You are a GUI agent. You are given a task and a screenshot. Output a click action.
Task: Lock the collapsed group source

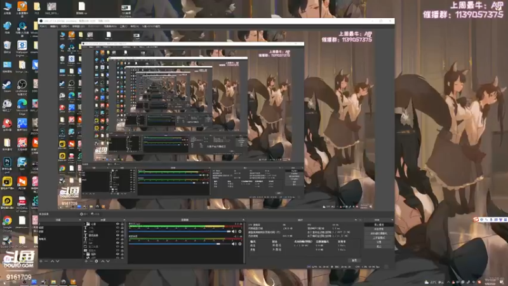tap(122, 224)
